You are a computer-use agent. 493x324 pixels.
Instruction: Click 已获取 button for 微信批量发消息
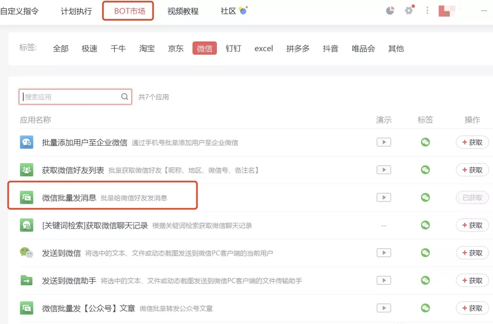472,197
